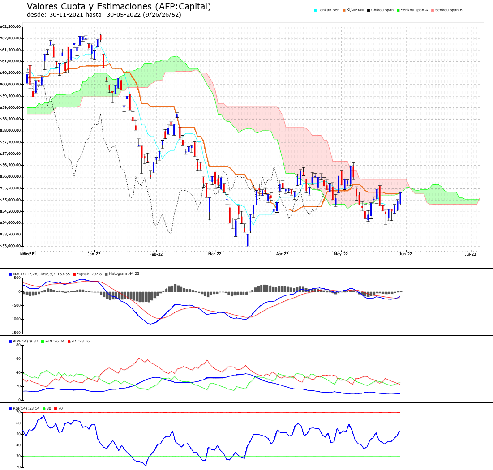Click the +DI:26.74 label
The image size is (493, 470).
[x=55, y=342]
